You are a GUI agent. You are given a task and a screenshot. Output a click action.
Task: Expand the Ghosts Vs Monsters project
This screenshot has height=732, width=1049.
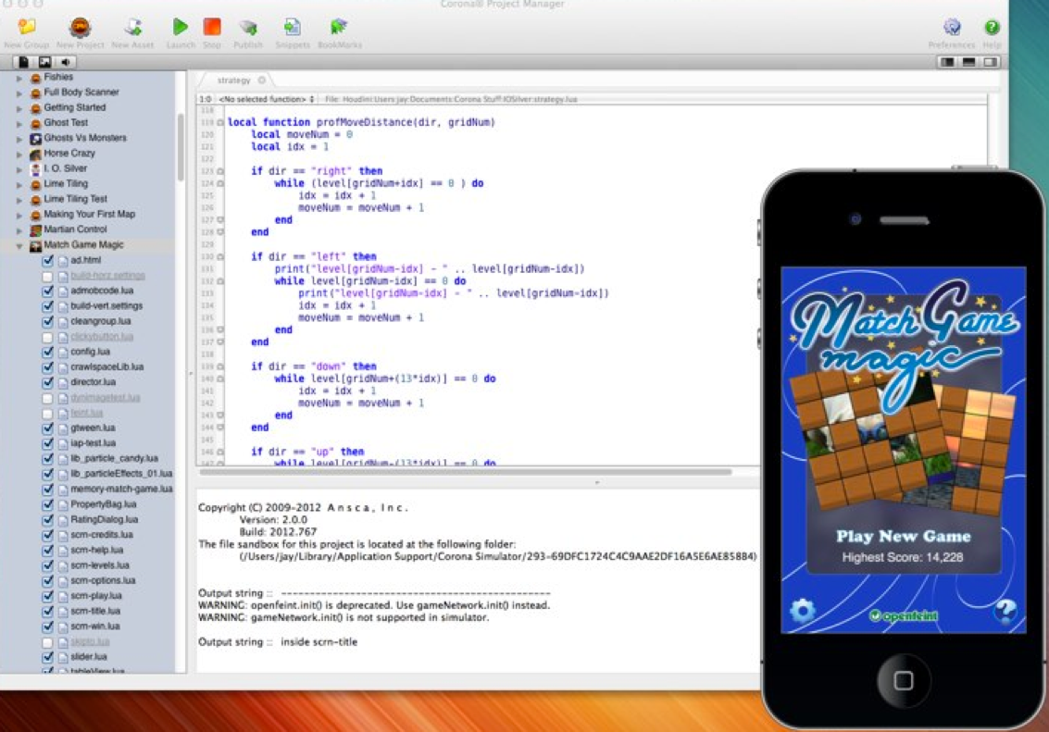coord(19,139)
